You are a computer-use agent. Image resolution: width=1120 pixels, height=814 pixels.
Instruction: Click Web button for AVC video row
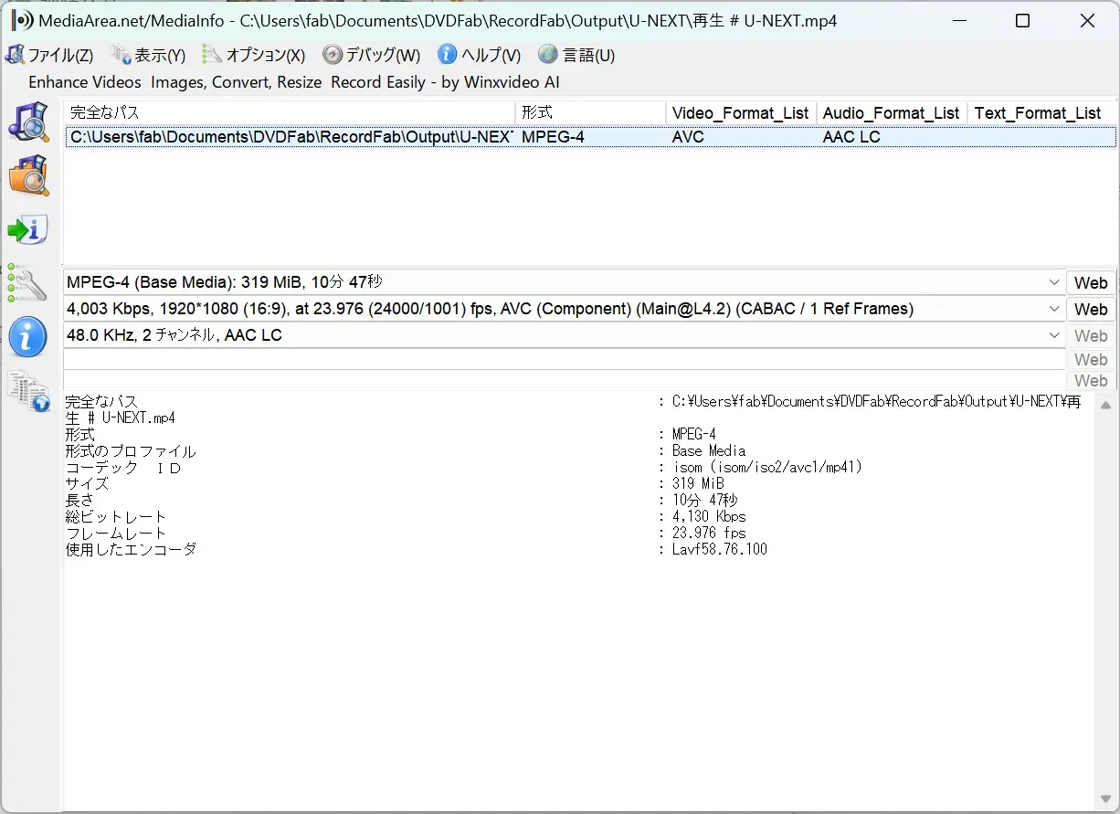point(1090,309)
